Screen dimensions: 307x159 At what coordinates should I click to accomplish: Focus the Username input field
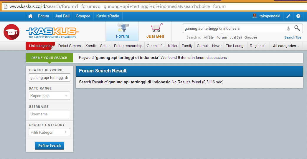click(x=49, y=114)
